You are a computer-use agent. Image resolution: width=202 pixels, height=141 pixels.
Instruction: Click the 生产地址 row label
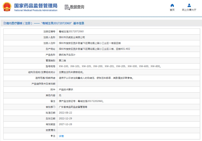tap(50, 49)
